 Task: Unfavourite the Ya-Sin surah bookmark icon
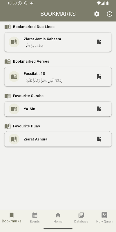click(99, 109)
